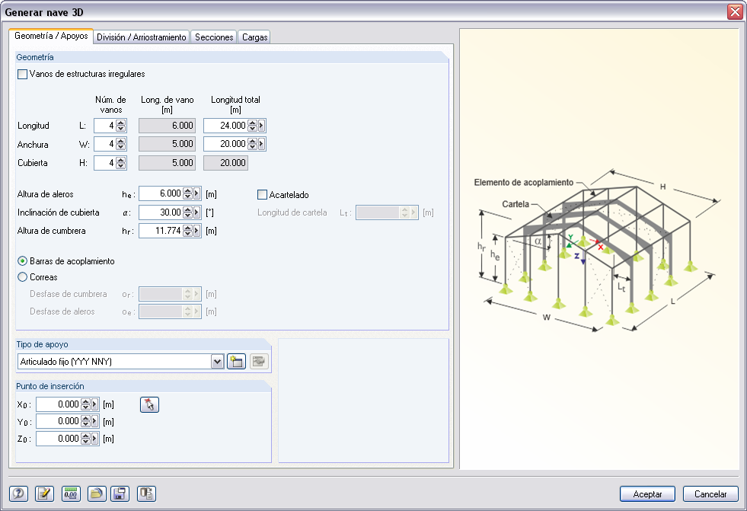
Task: Check the Acartelado option
Action: coord(262,195)
